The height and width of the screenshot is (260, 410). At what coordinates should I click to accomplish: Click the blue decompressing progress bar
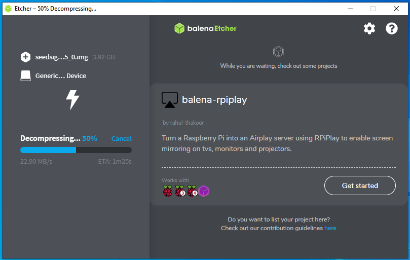pos(48,150)
